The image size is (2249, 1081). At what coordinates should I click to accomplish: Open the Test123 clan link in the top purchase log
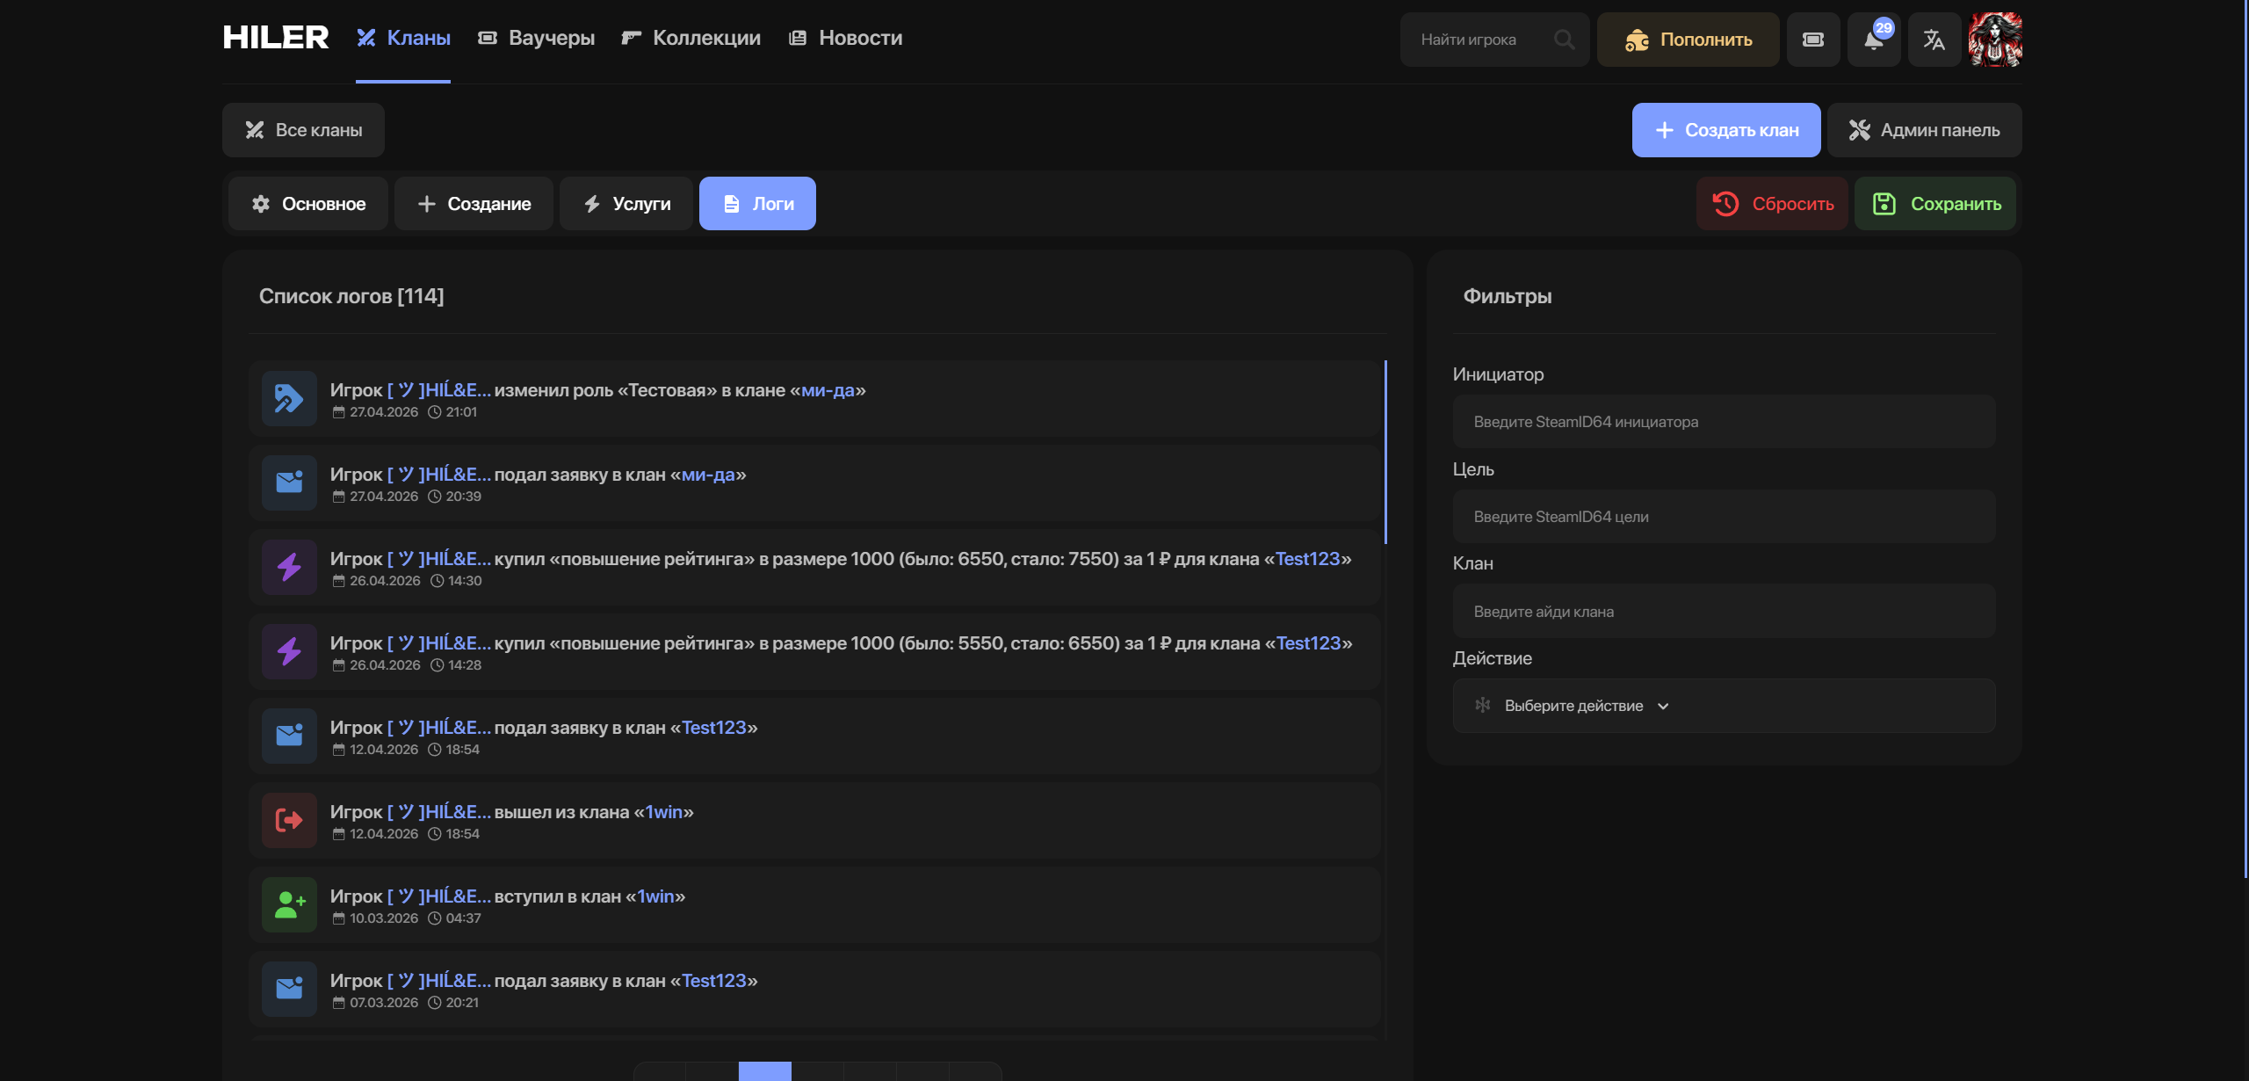pos(1307,559)
